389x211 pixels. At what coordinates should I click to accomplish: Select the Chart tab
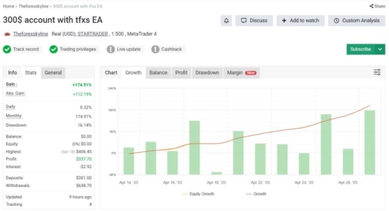click(x=111, y=72)
